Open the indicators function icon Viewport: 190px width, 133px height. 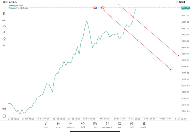click(x=4, y=32)
